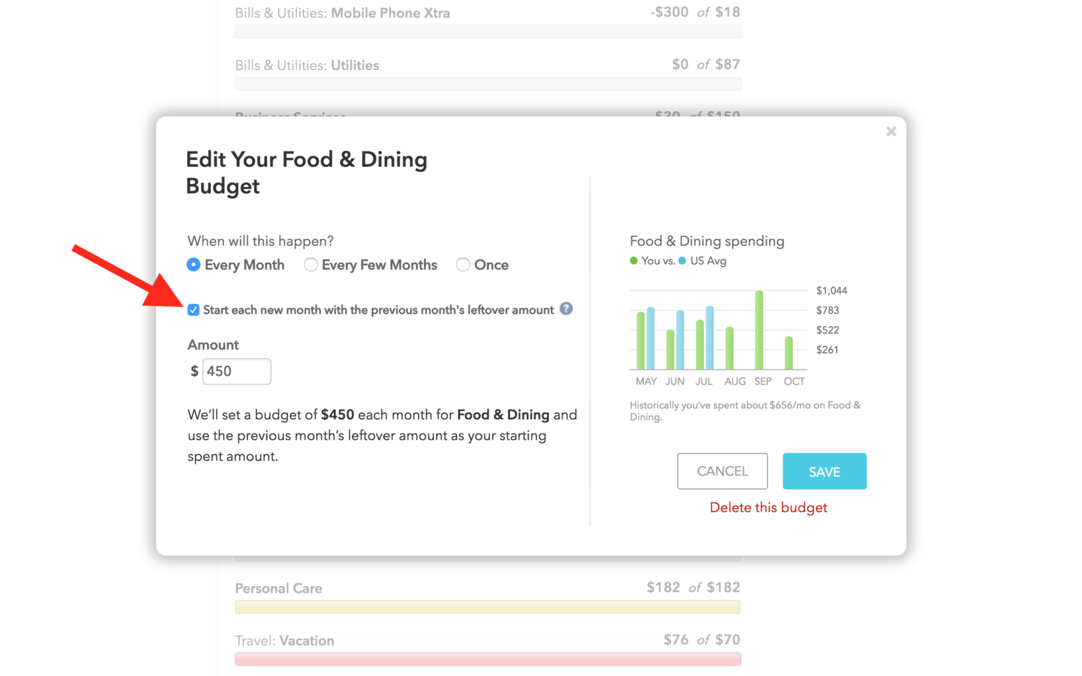Screen dimensions: 1082x676
Task: Cancel the budget edit
Action: pyautogui.click(x=722, y=471)
